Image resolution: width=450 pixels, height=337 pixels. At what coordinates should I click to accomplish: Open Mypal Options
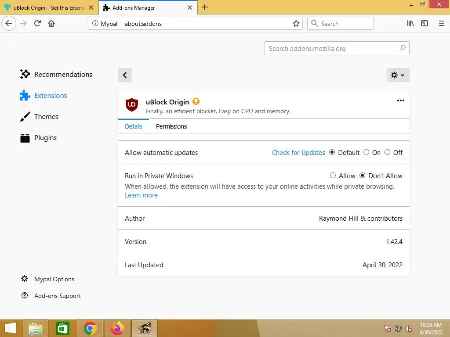47,279
